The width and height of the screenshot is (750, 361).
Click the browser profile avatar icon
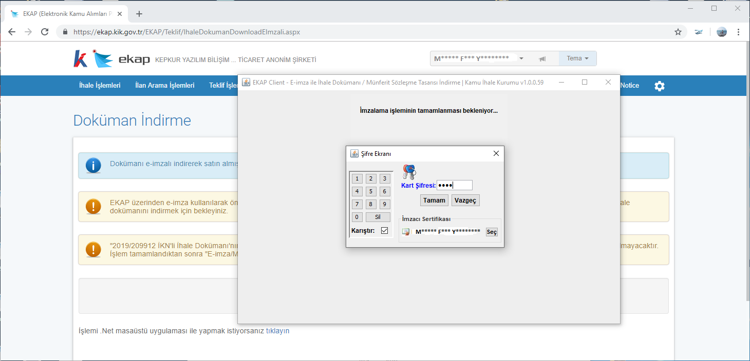[722, 32]
